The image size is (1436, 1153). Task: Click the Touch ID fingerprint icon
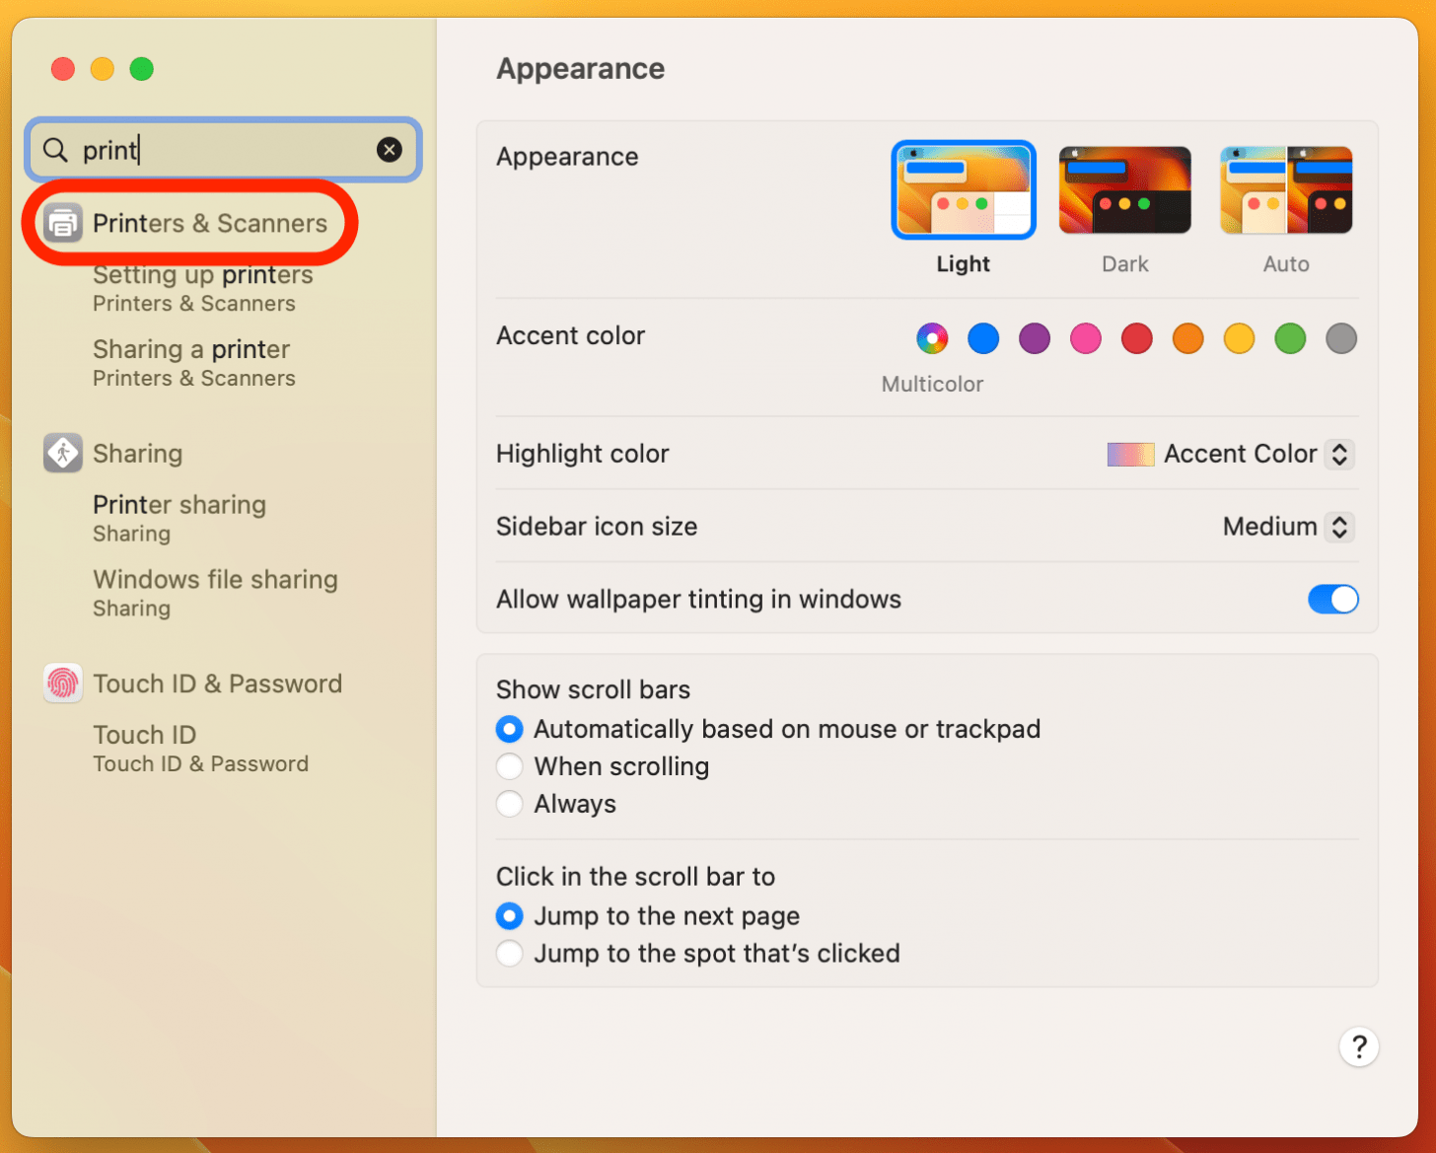tap(63, 684)
